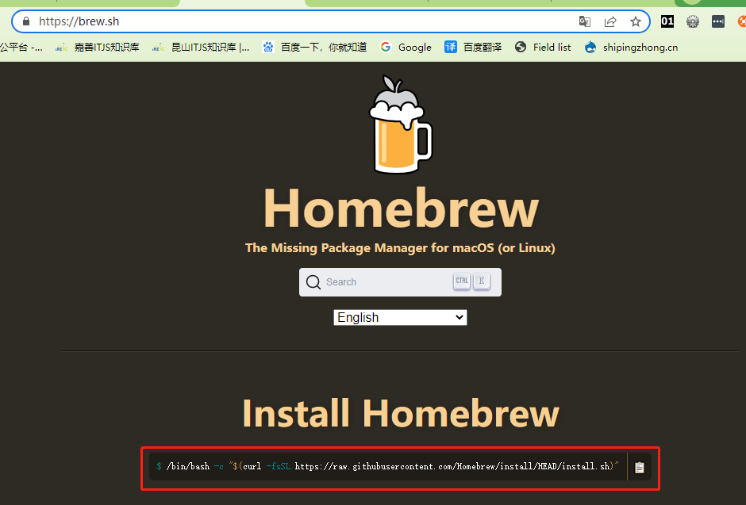Open the 嘉善ITJS知识库 bookmark
The width and height of the screenshot is (746, 505).
point(98,47)
